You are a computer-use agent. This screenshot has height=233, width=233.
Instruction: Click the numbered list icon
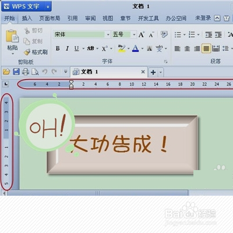(192, 35)
